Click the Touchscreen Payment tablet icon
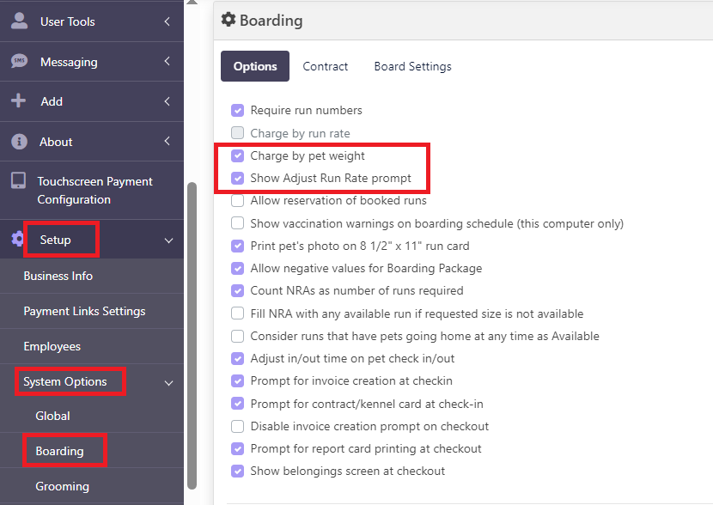This screenshot has width=713, height=505. (19, 180)
